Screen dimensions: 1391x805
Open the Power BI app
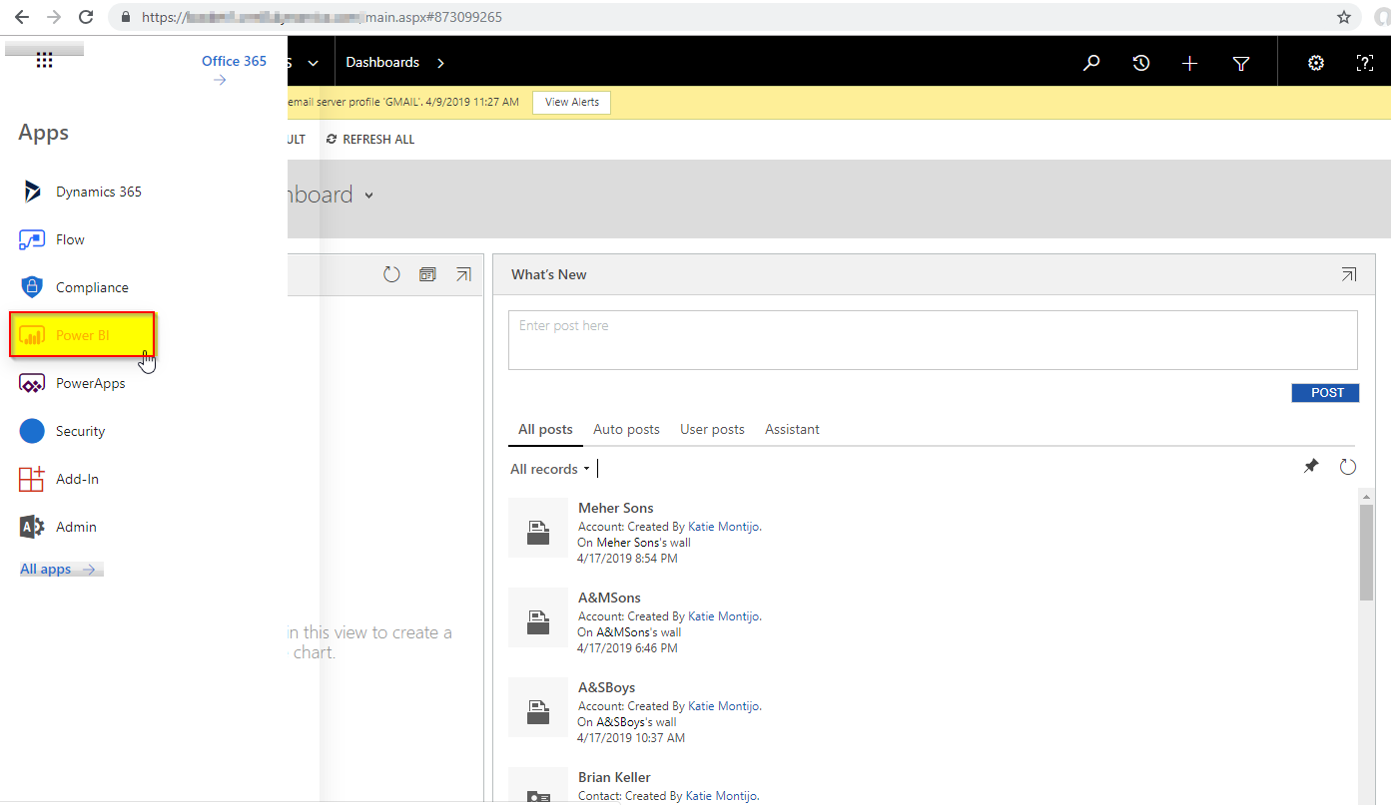pos(82,335)
